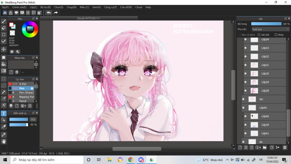This screenshot has width=291, height=164.
Task: Select the Dot/Shape fill tool
Action: click(x=3, y=57)
